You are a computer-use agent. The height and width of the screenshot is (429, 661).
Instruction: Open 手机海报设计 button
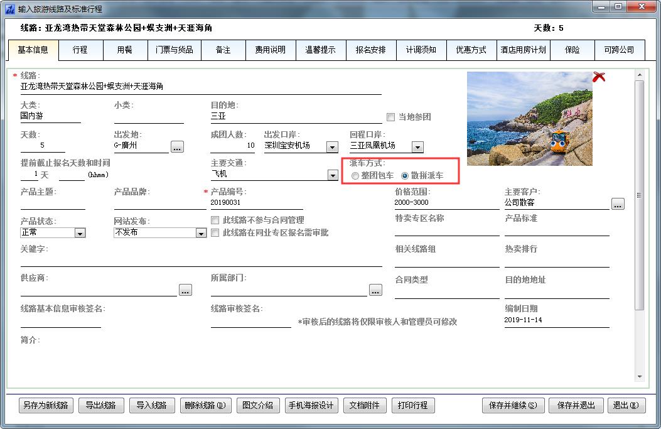tap(311, 405)
